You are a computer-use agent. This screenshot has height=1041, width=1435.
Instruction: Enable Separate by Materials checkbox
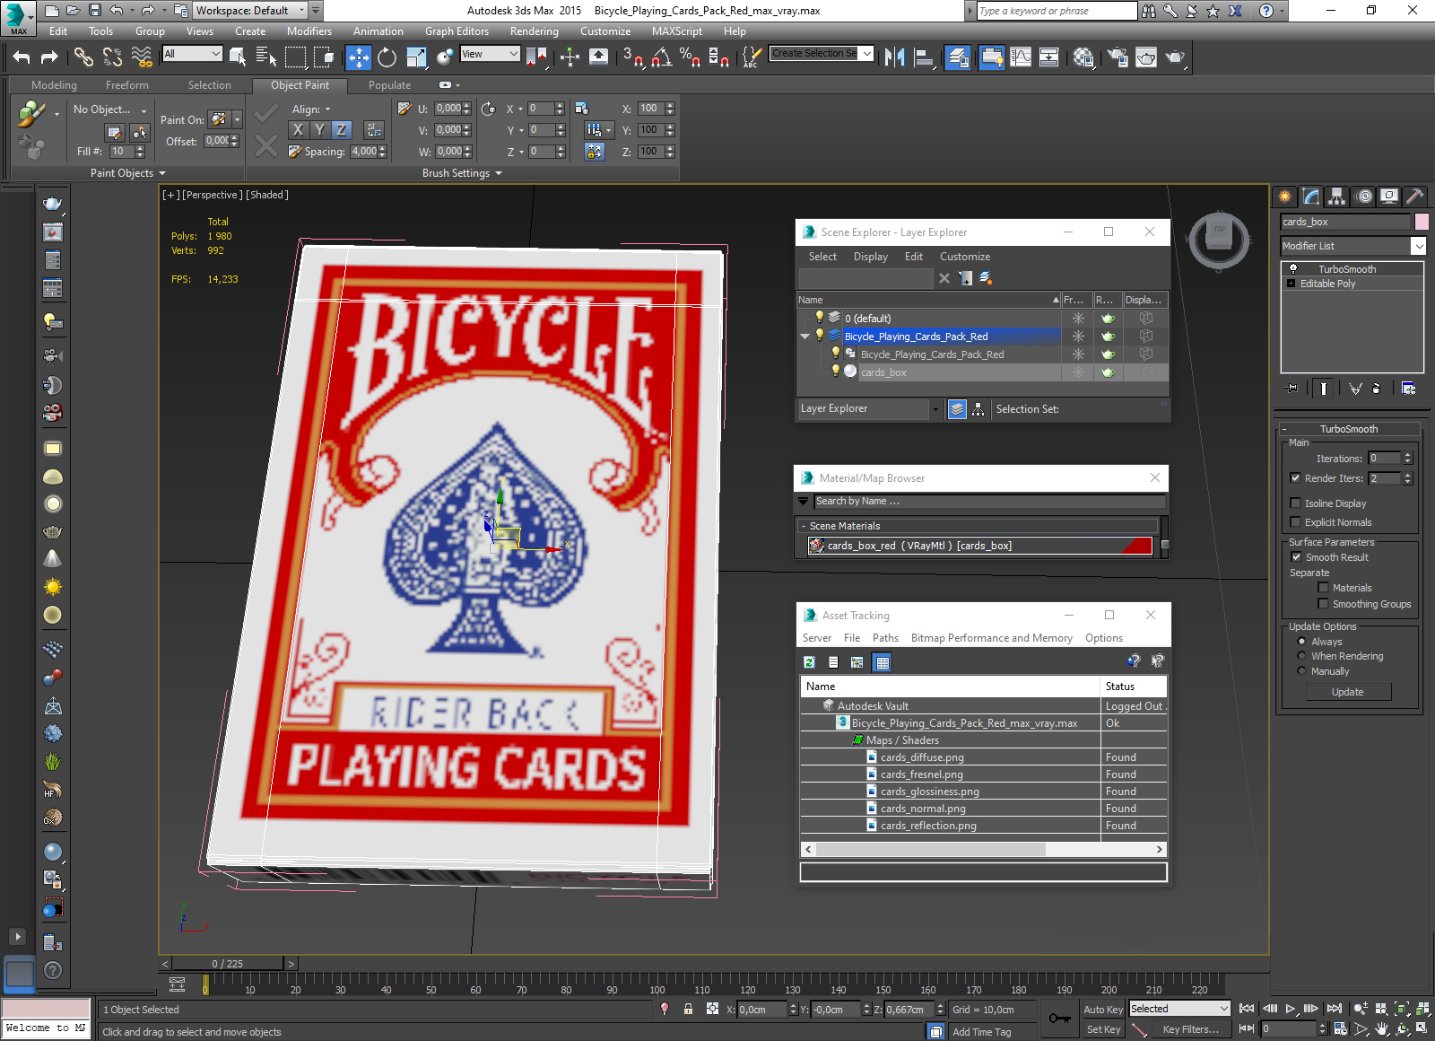point(1323,588)
